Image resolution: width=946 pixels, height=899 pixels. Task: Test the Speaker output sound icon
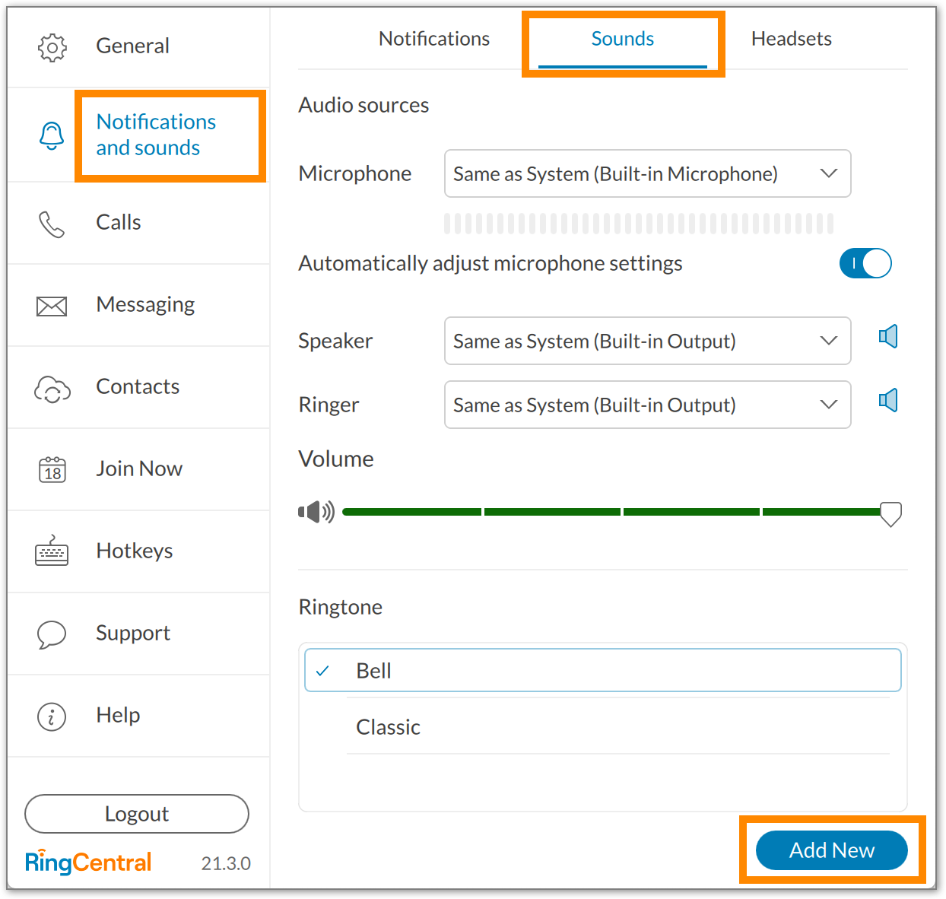(888, 336)
